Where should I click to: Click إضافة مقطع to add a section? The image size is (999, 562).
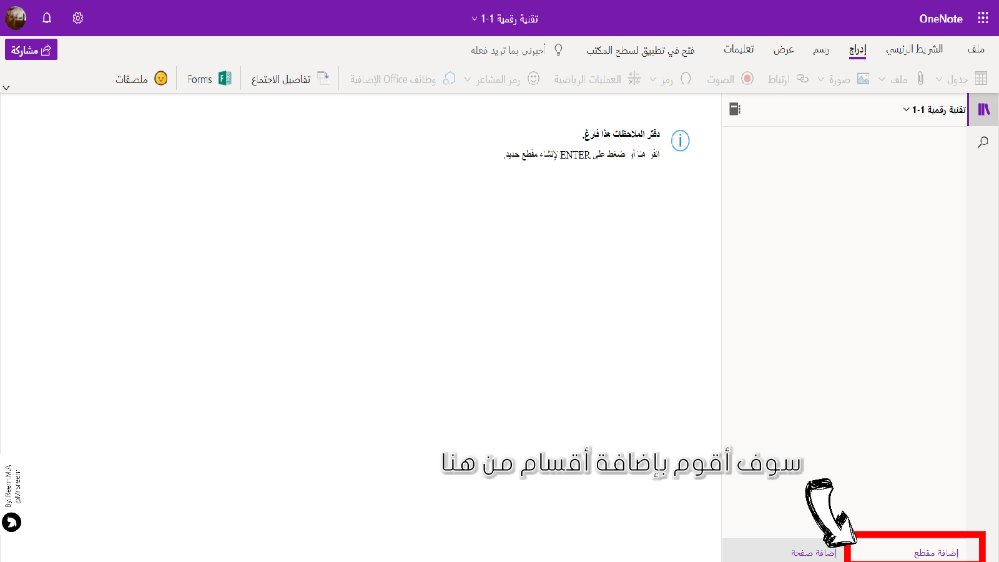point(935,553)
